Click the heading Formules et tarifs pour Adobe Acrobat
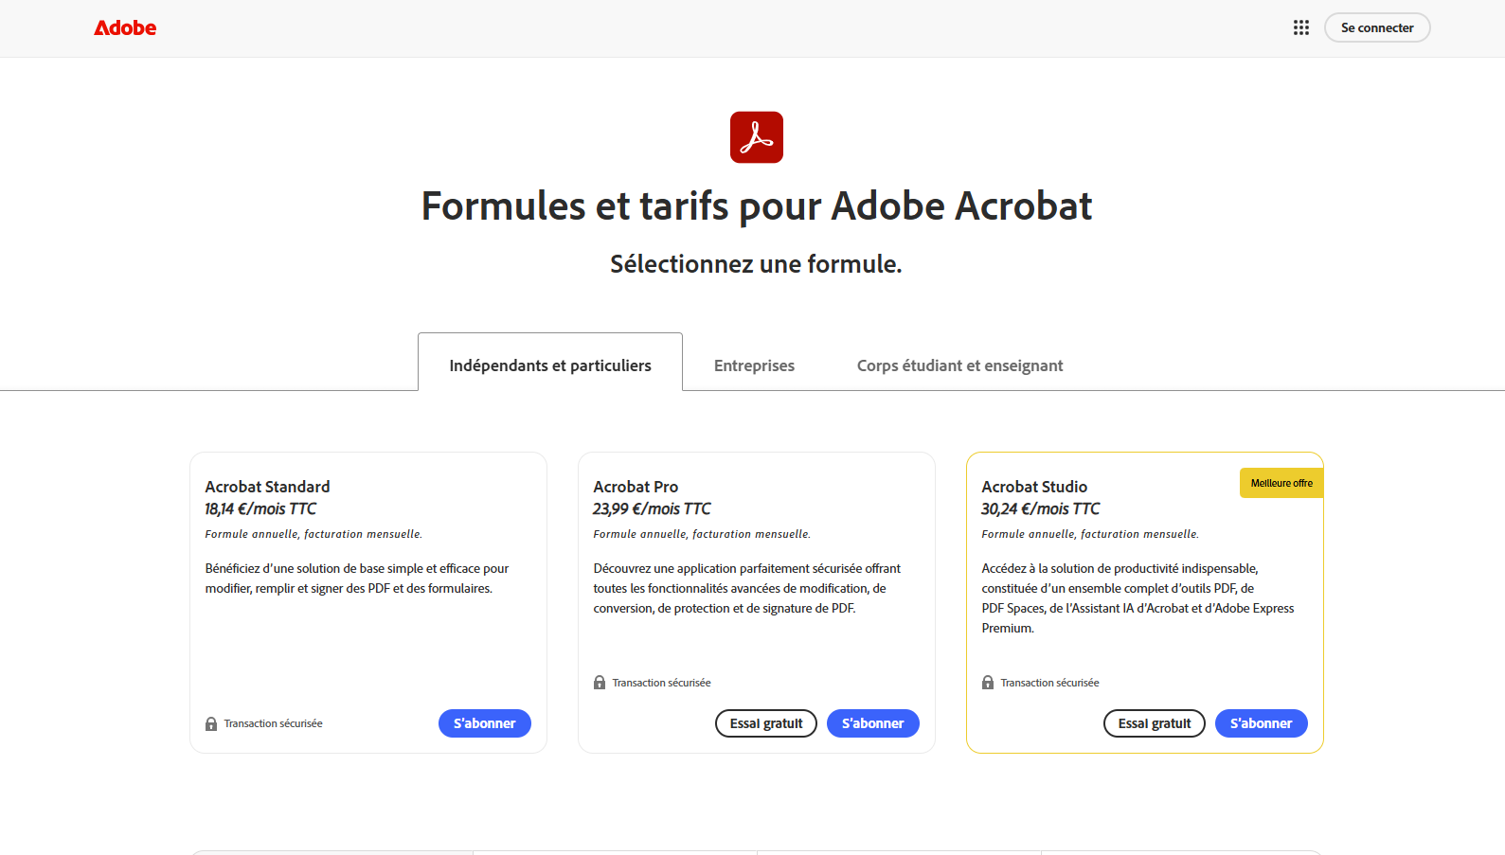The image size is (1505, 855). click(x=757, y=206)
